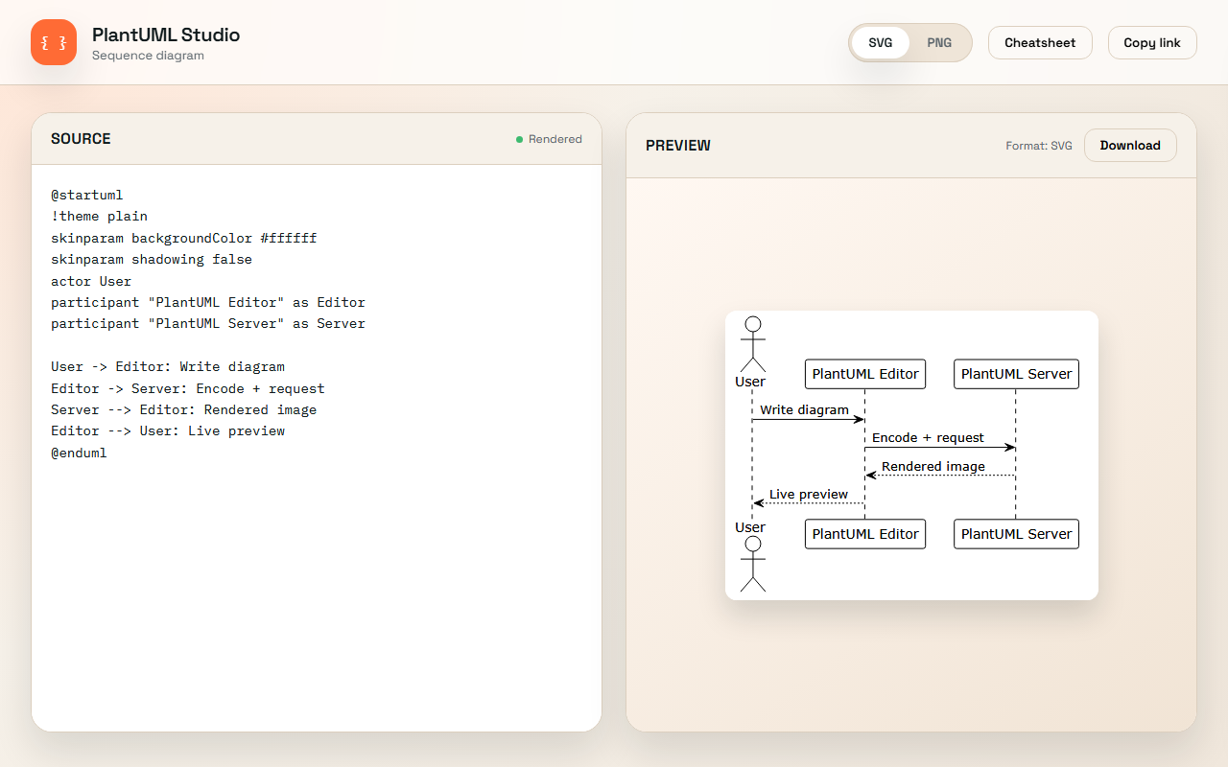1228x767 pixels.
Task: Click the participant "PlantUML Editor" as Editor line
Action: tap(208, 302)
